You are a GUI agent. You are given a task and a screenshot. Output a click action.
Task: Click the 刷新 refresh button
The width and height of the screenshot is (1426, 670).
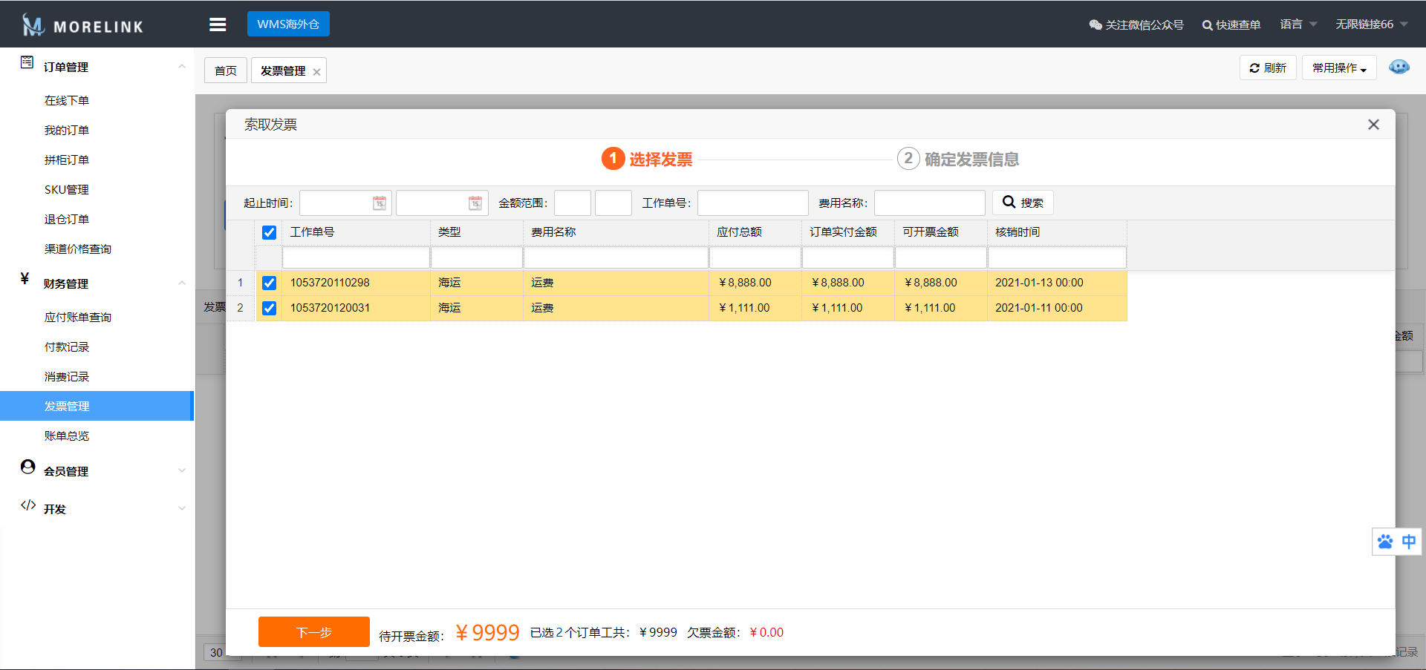pos(1268,68)
